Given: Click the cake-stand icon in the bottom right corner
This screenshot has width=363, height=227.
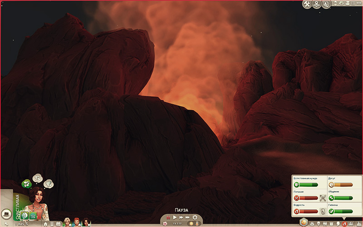Looking at the screenshot, I should [358, 224].
